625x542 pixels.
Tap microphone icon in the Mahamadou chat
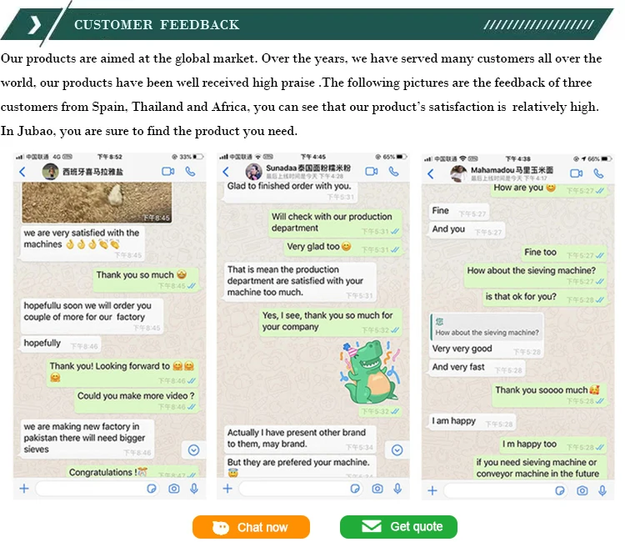click(x=602, y=490)
